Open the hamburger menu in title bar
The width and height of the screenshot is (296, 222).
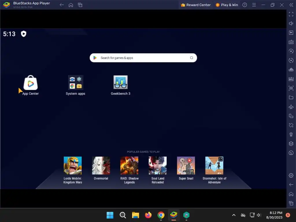coord(254,5)
